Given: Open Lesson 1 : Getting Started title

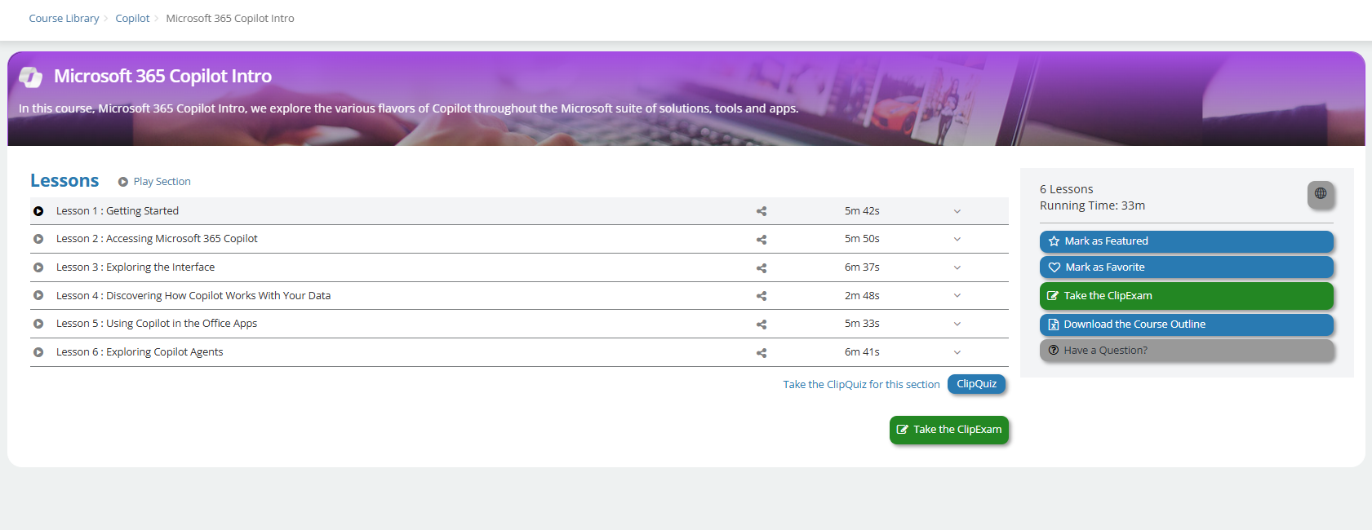Looking at the screenshot, I should [118, 211].
